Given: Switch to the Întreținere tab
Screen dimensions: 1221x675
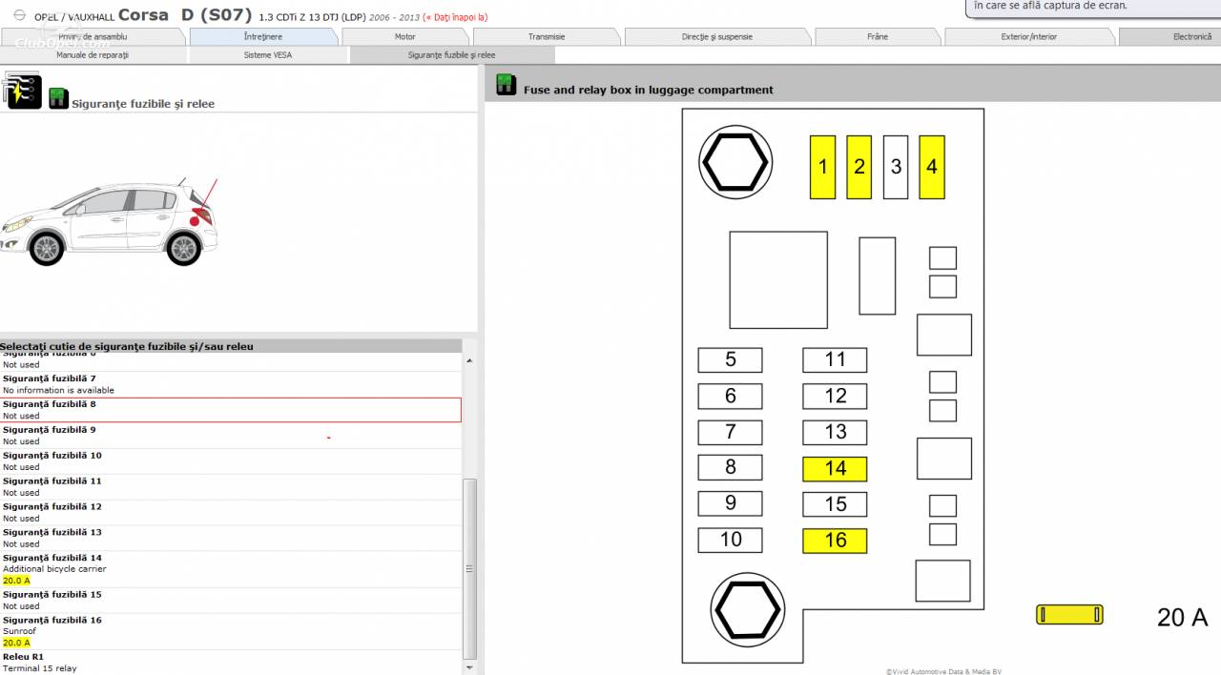Looking at the screenshot, I should 263,37.
